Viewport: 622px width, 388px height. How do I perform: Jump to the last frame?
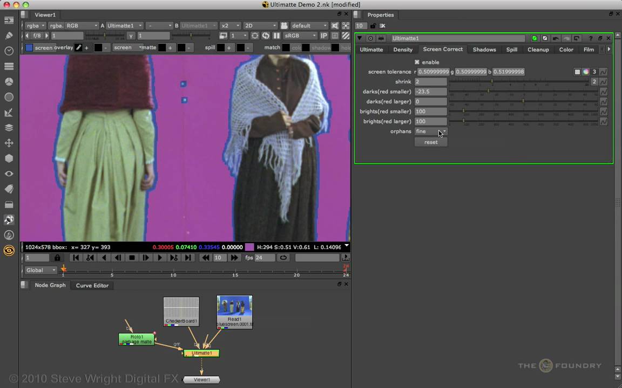188,258
